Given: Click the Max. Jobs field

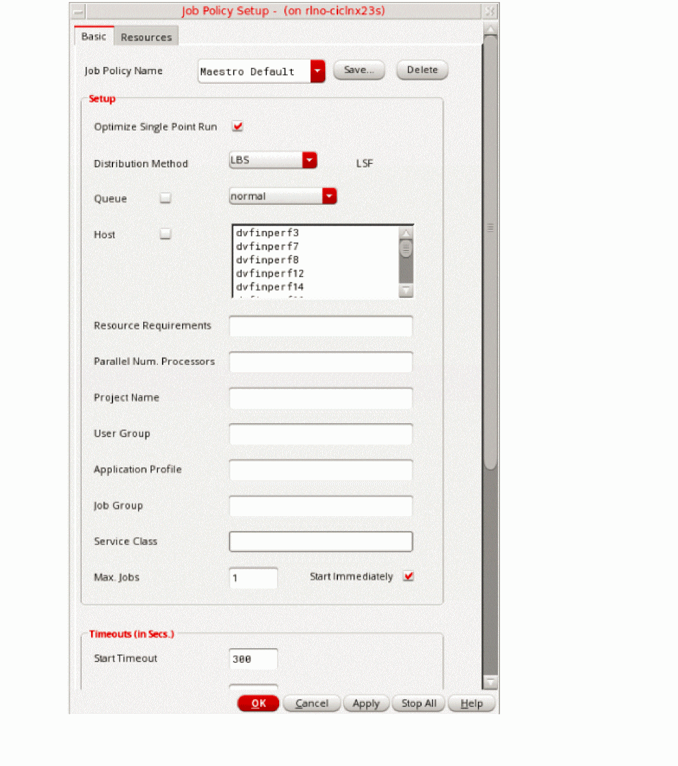Looking at the screenshot, I should [x=254, y=578].
